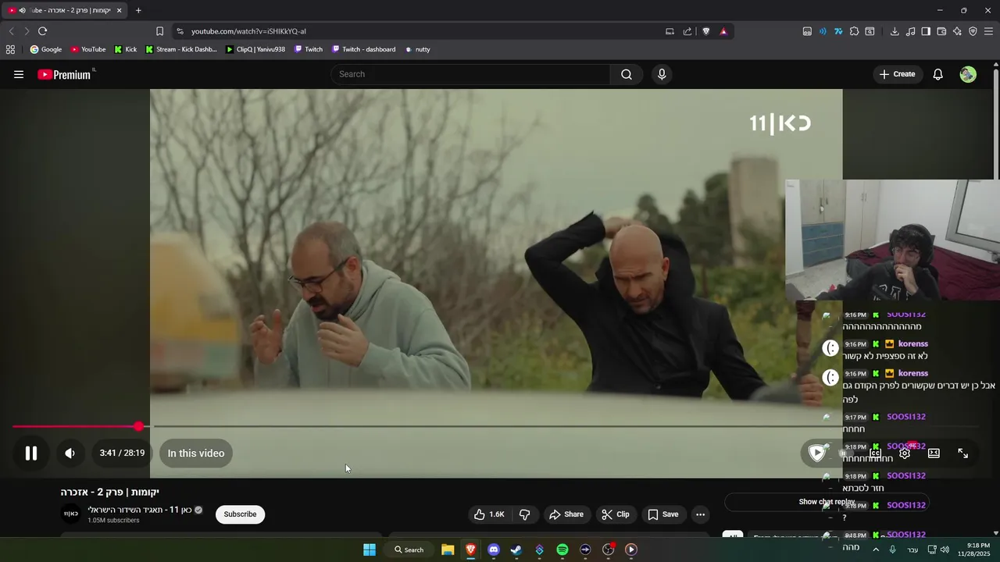This screenshot has width=1000, height=562.
Task: Save the video to playlist
Action: 663,514
